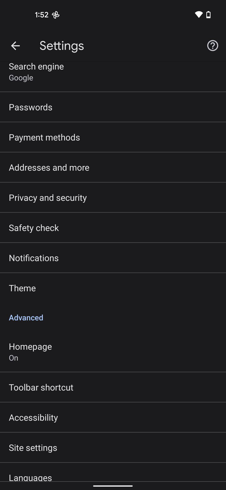Screen dimensions: 226x490
Task: Tap the home gesture bar
Action: pos(113,486)
